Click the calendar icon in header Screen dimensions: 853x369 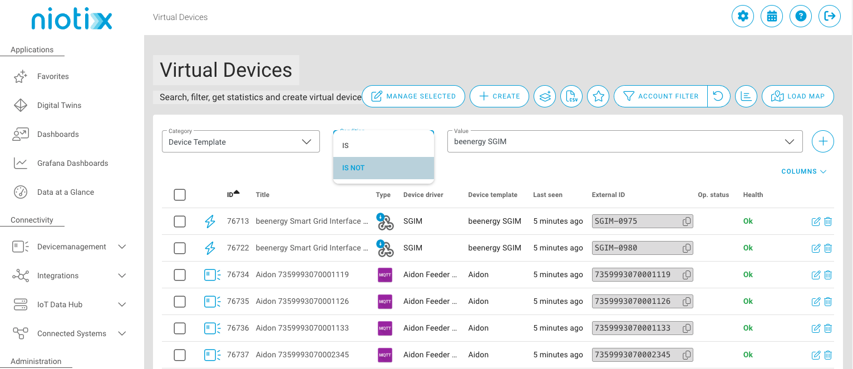click(x=771, y=16)
